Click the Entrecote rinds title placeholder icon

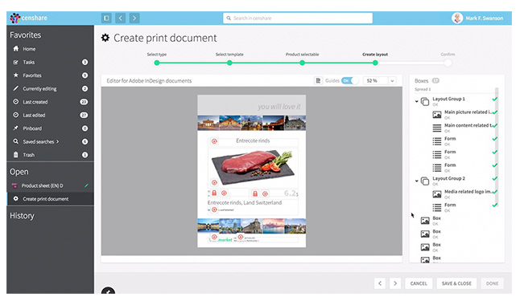(x=214, y=141)
